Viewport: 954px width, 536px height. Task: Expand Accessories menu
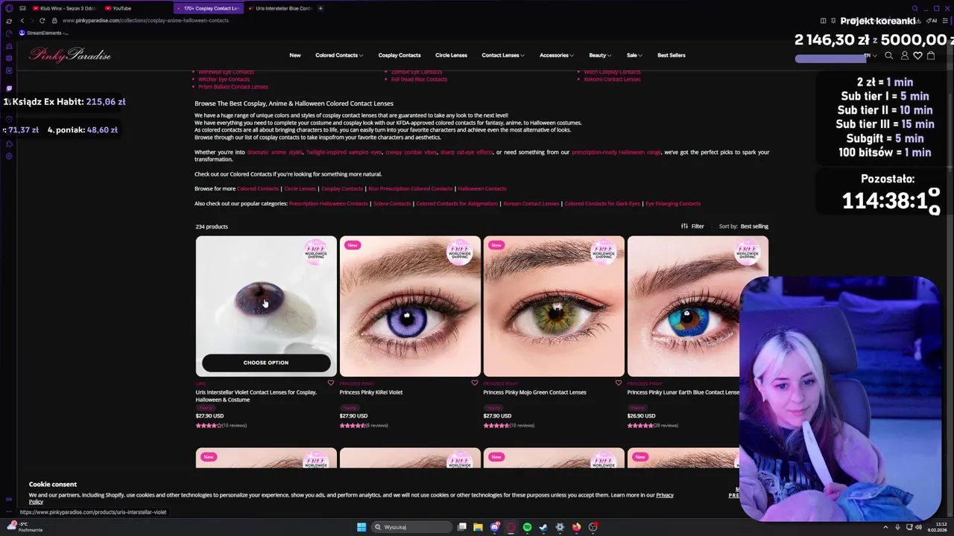point(557,55)
